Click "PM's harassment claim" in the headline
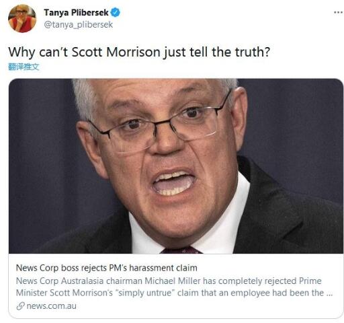344x323 pixels. 153,268
